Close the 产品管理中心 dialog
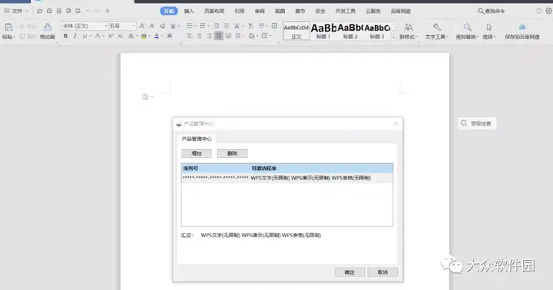The image size is (553, 290). 396,124
